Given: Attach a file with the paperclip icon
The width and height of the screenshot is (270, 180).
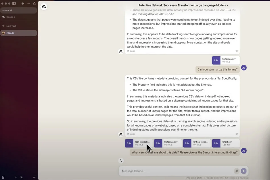Looking at the screenshot, I should pos(237,171).
